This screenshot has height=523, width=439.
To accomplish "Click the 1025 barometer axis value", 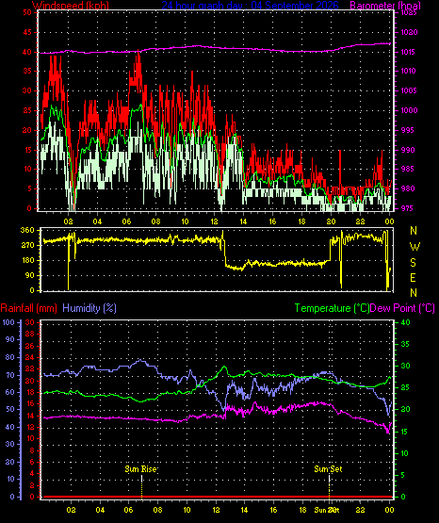I will point(409,13).
